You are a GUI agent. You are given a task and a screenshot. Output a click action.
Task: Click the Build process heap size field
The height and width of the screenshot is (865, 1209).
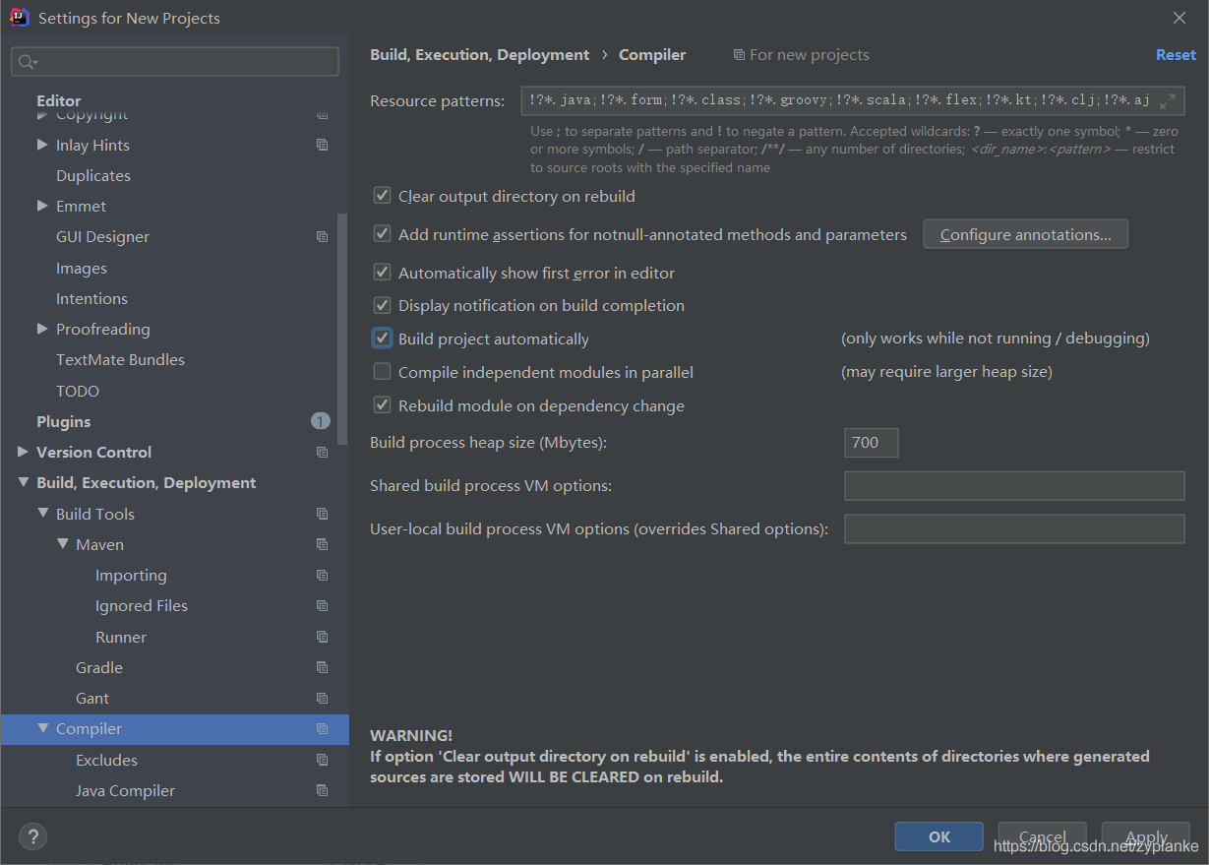pos(870,442)
